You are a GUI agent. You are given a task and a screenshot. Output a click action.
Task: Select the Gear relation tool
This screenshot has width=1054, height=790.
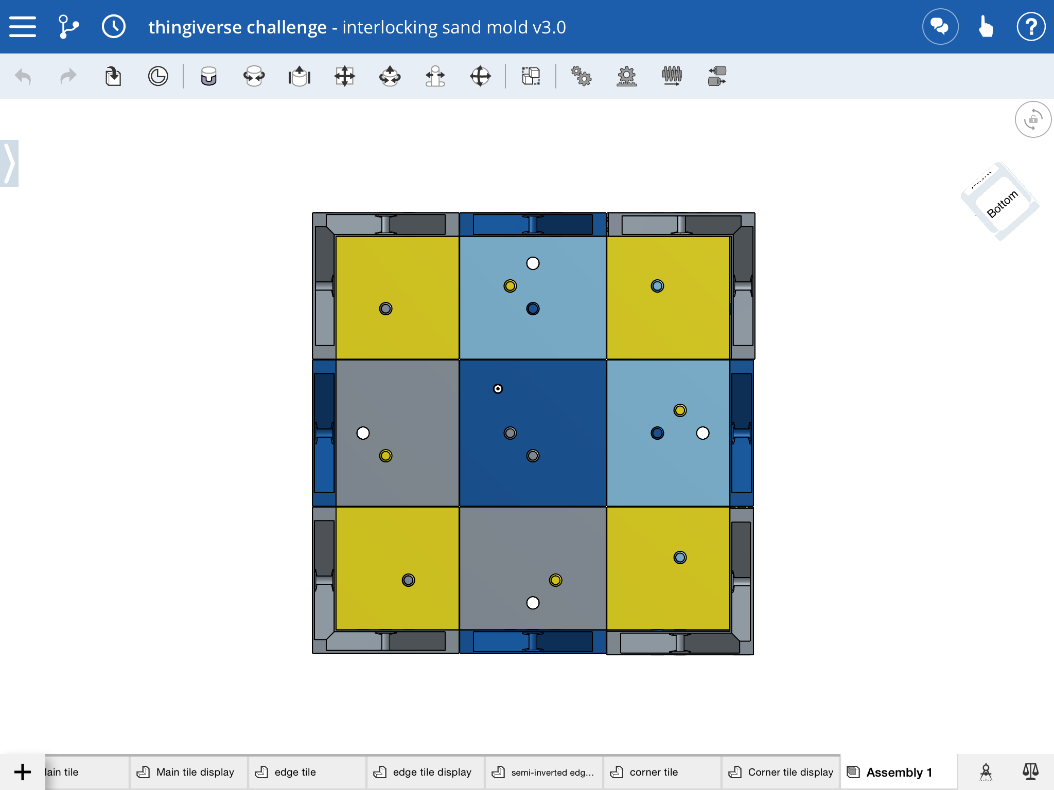coord(581,77)
